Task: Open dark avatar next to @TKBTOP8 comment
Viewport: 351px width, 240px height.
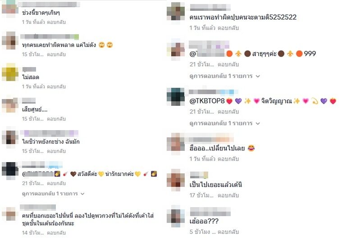Action: 176,97
